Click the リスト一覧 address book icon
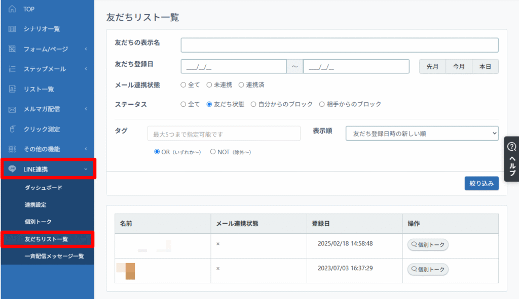The width and height of the screenshot is (519, 299). click(12, 89)
